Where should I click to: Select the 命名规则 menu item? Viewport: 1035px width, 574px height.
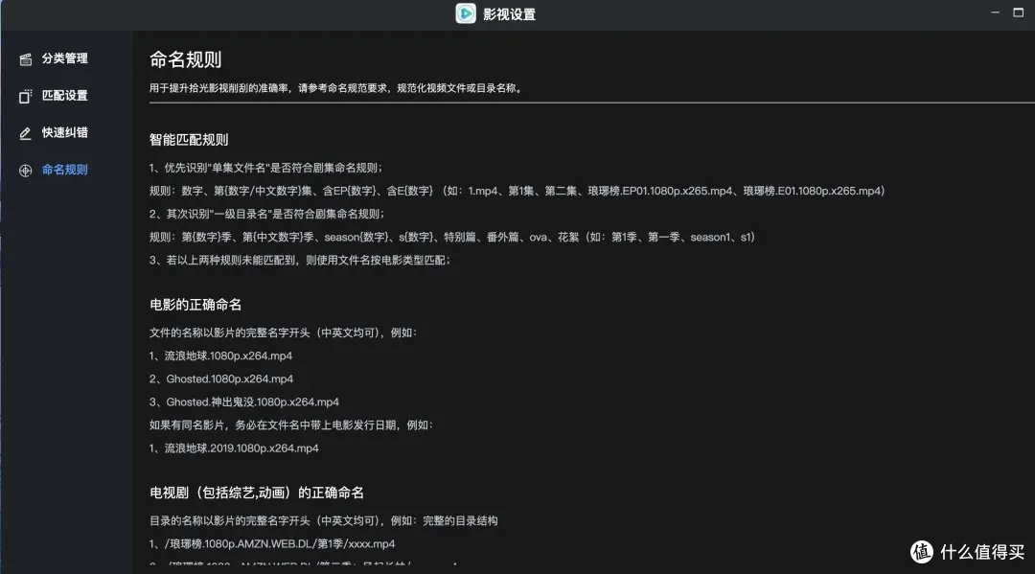65,170
